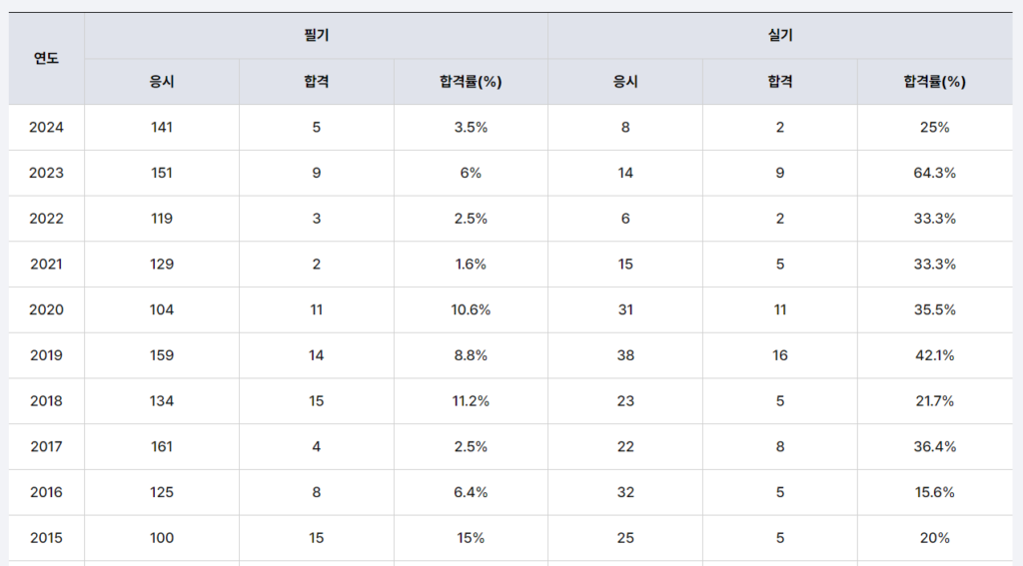Select the 2017 필기 applicants cell 161
Image resolution: width=1023 pixels, height=566 pixels.
click(162, 446)
